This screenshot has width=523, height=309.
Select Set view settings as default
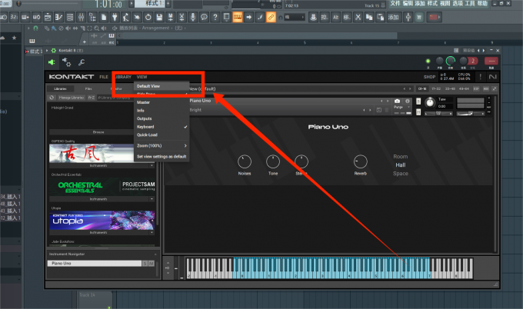click(x=162, y=156)
